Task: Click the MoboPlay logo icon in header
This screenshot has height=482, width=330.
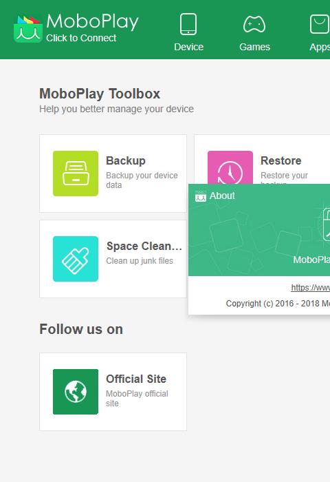Action: (28, 29)
